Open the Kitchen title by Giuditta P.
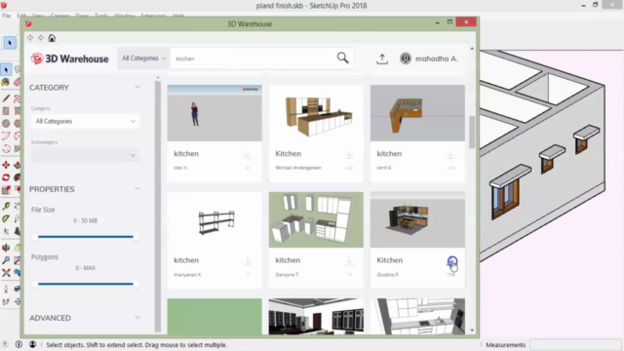Image resolution: width=624 pixels, height=351 pixels. pyautogui.click(x=390, y=260)
